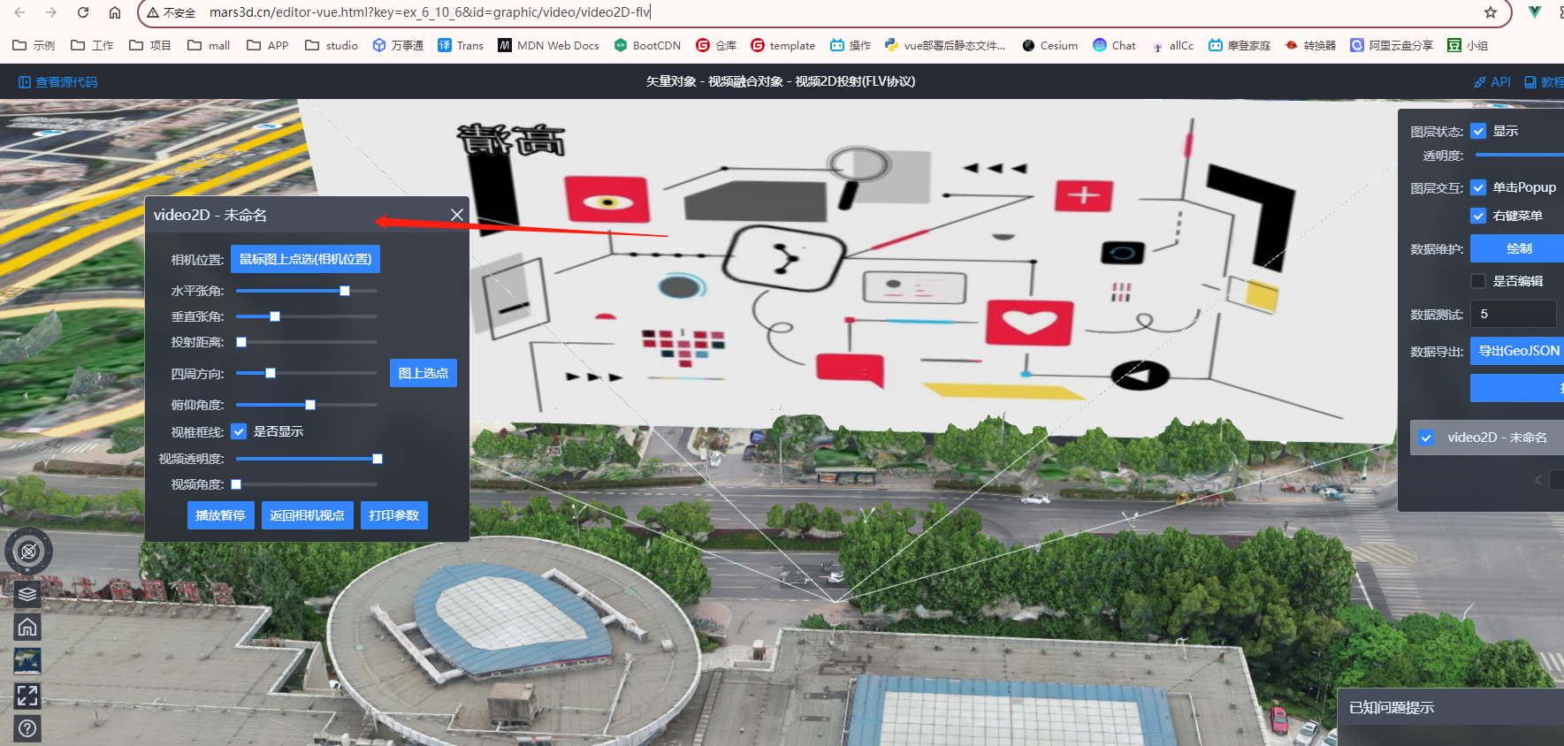
Task: Adjust the 水平张角 slider
Action: 307,291
